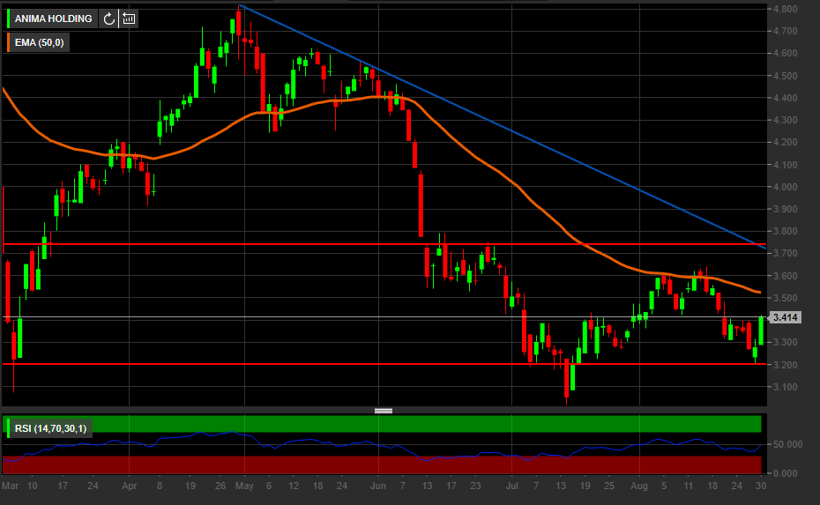Click the green color marker beside RSI label

tap(8, 428)
